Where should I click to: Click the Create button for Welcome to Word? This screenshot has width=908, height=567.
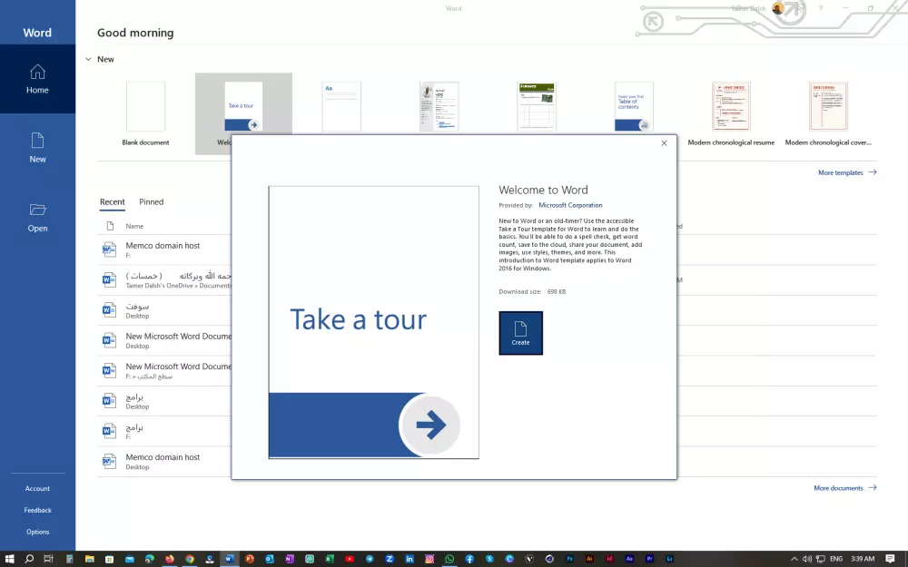coord(520,333)
